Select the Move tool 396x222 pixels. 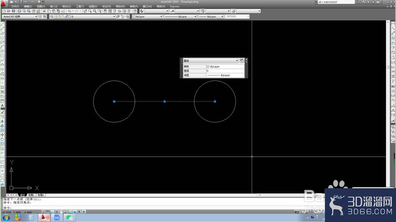(x=2, y=135)
